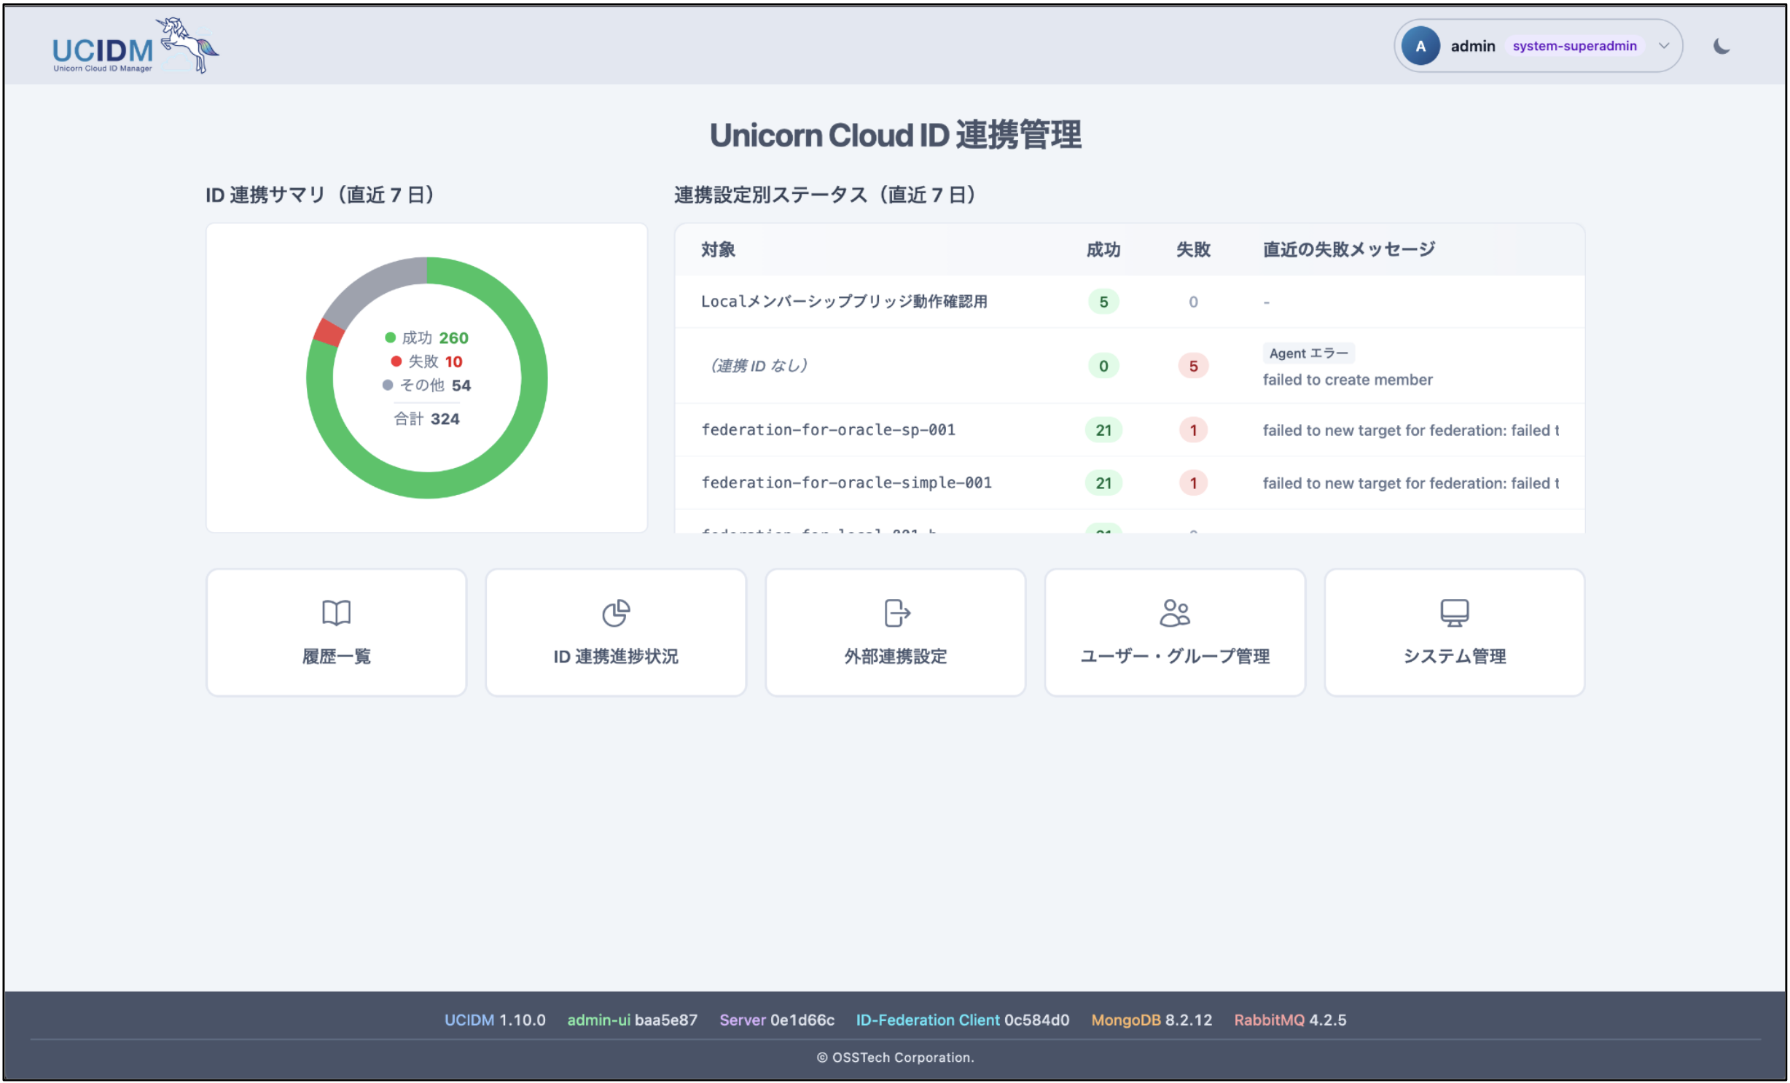The image size is (1790, 1083).
Task: Click the users icon for ユーザー・グループ管理
Action: click(x=1174, y=613)
